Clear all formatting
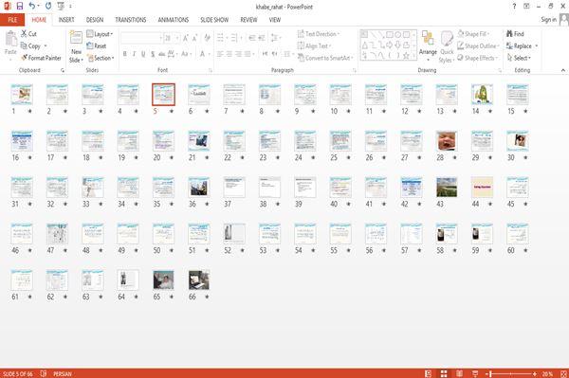 (x=207, y=38)
